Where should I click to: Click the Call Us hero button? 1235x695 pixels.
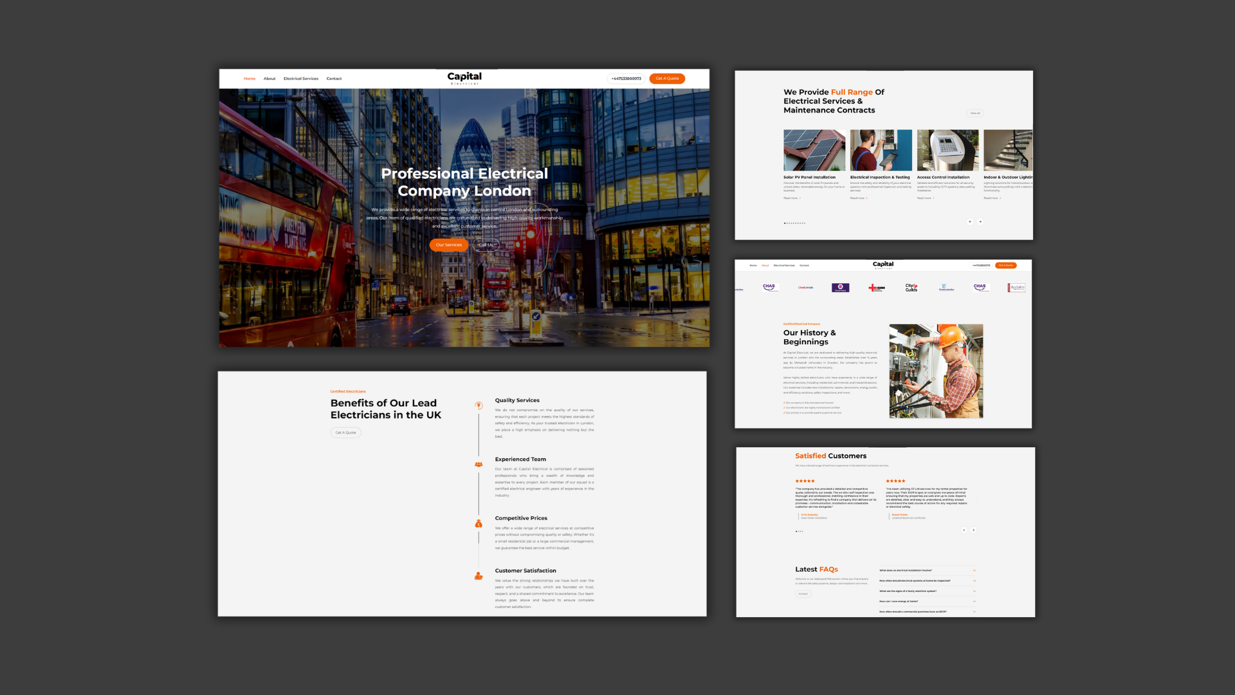(486, 245)
